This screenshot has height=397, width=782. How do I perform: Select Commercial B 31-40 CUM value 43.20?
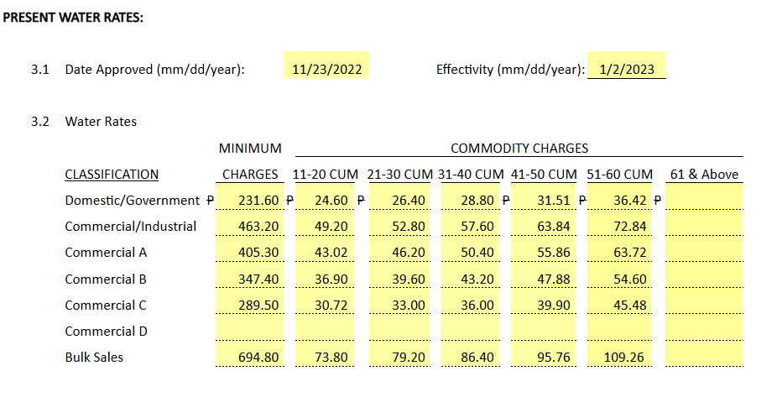(471, 275)
